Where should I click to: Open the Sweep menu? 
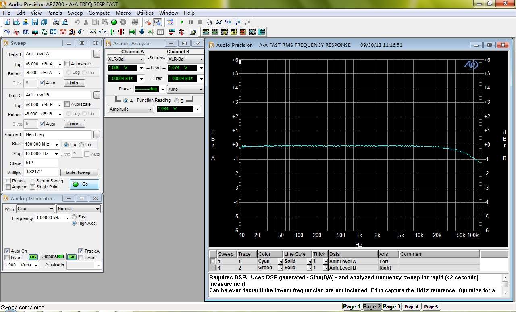point(75,13)
